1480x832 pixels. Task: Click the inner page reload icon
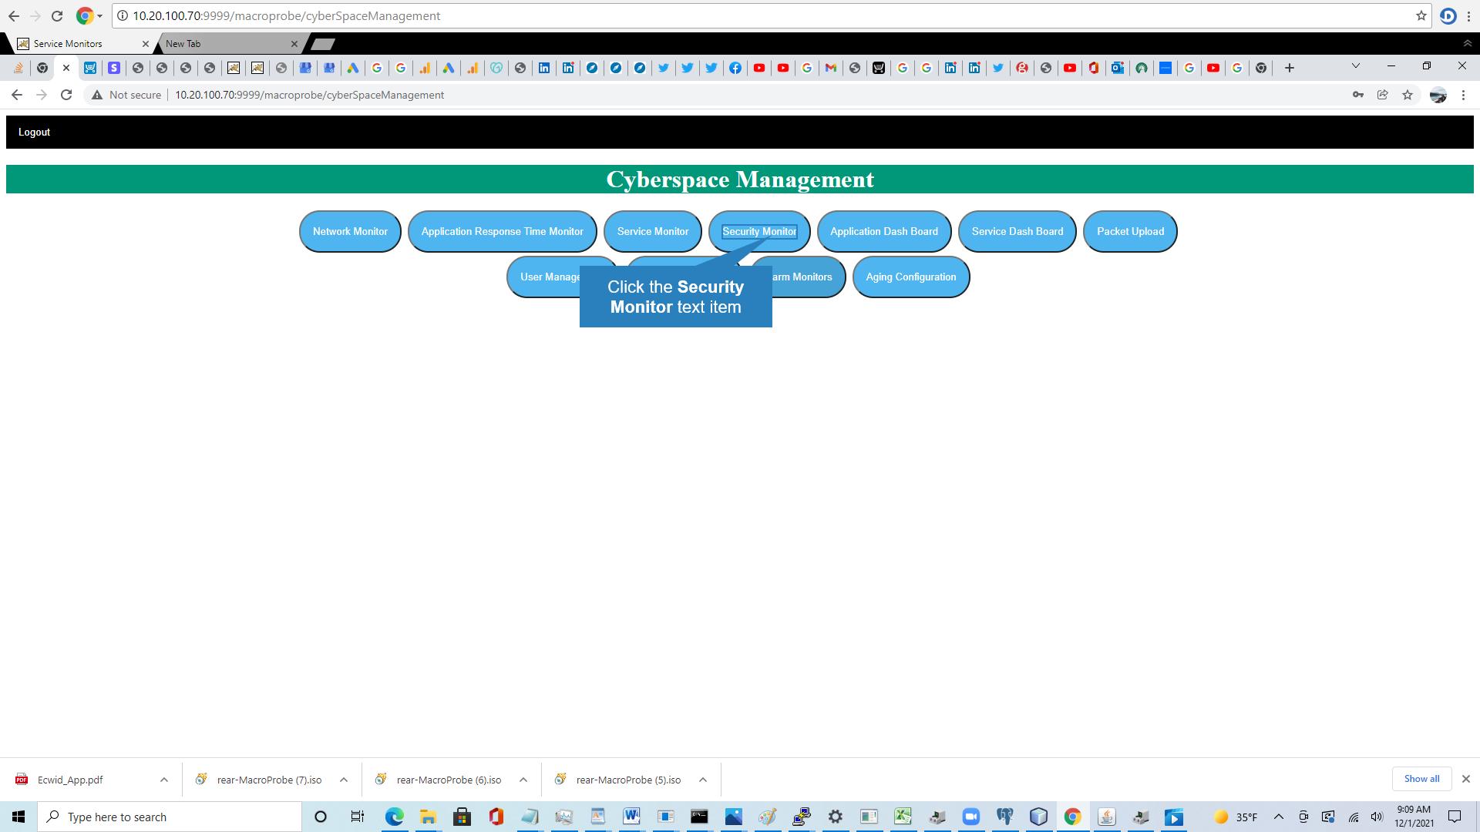(66, 95)
